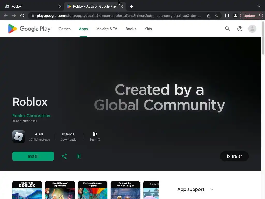Expand the App support section
The image size is (265, 199).
click(x=195, y=189)
